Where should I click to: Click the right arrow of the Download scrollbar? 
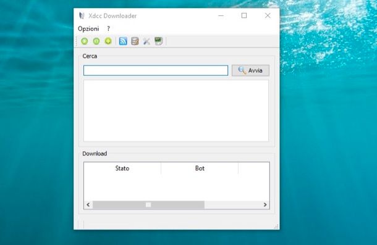click(265, 205)
